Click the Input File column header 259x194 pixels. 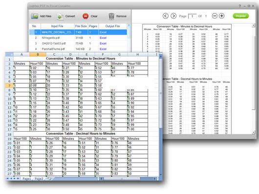57,26
